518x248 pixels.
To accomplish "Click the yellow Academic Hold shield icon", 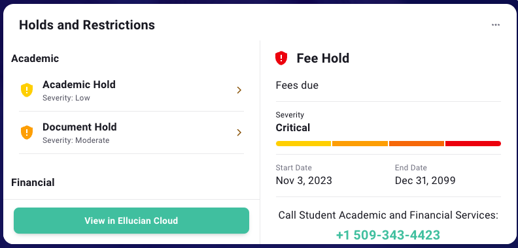I will (27, 90).
